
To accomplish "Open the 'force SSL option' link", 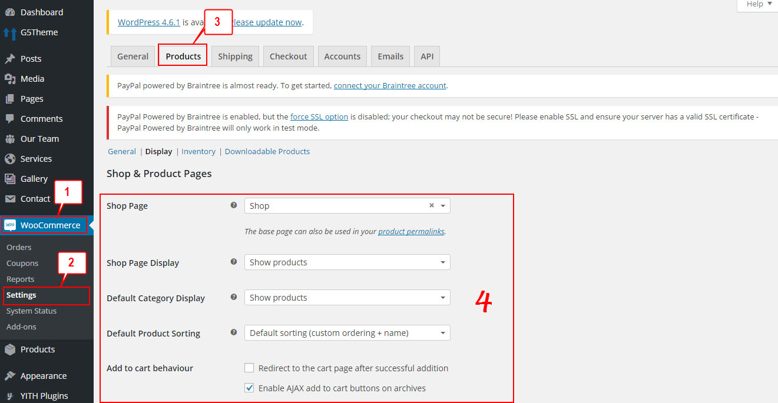I will click(x=319, y=116).
